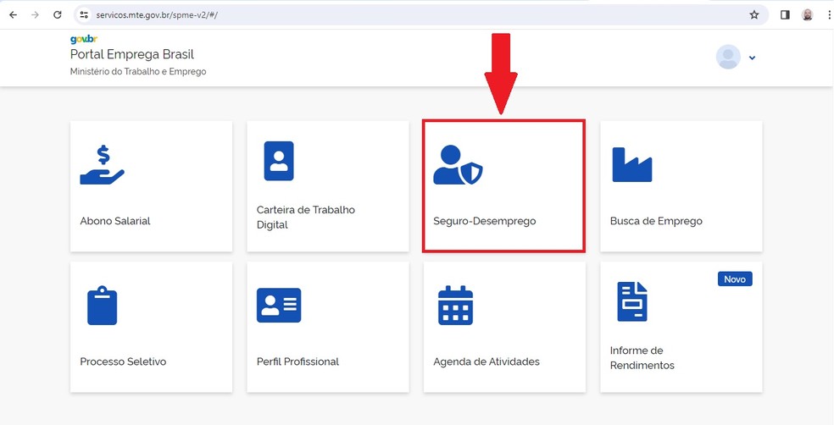Screen dimensions: 834x425
Task: Click the Novo badge on Informe card
Action: 735,279
